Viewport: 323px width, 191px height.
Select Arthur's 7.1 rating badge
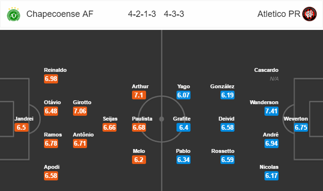coord(139,95)
